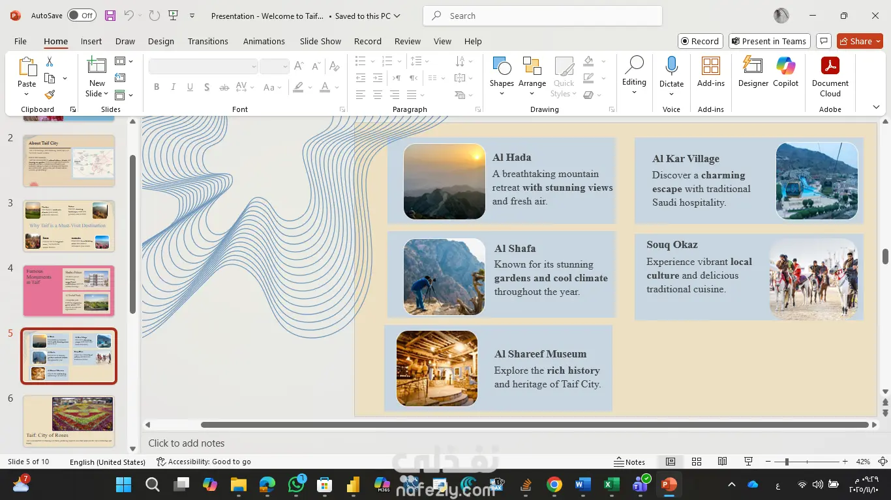The image size is (891, 500).
Task: Switch to Slide Sorter view
Action: [697, 462]
